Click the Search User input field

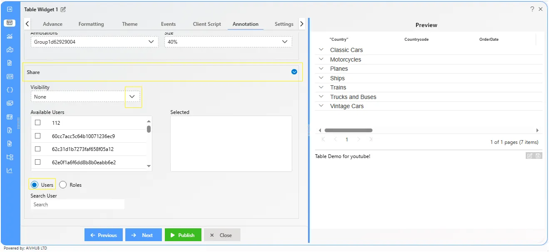[77, 204]
